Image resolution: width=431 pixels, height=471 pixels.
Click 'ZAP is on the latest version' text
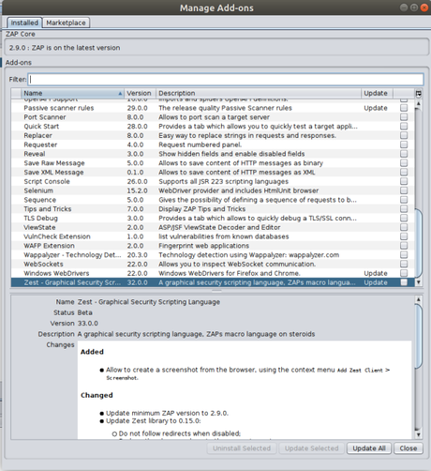76,48
